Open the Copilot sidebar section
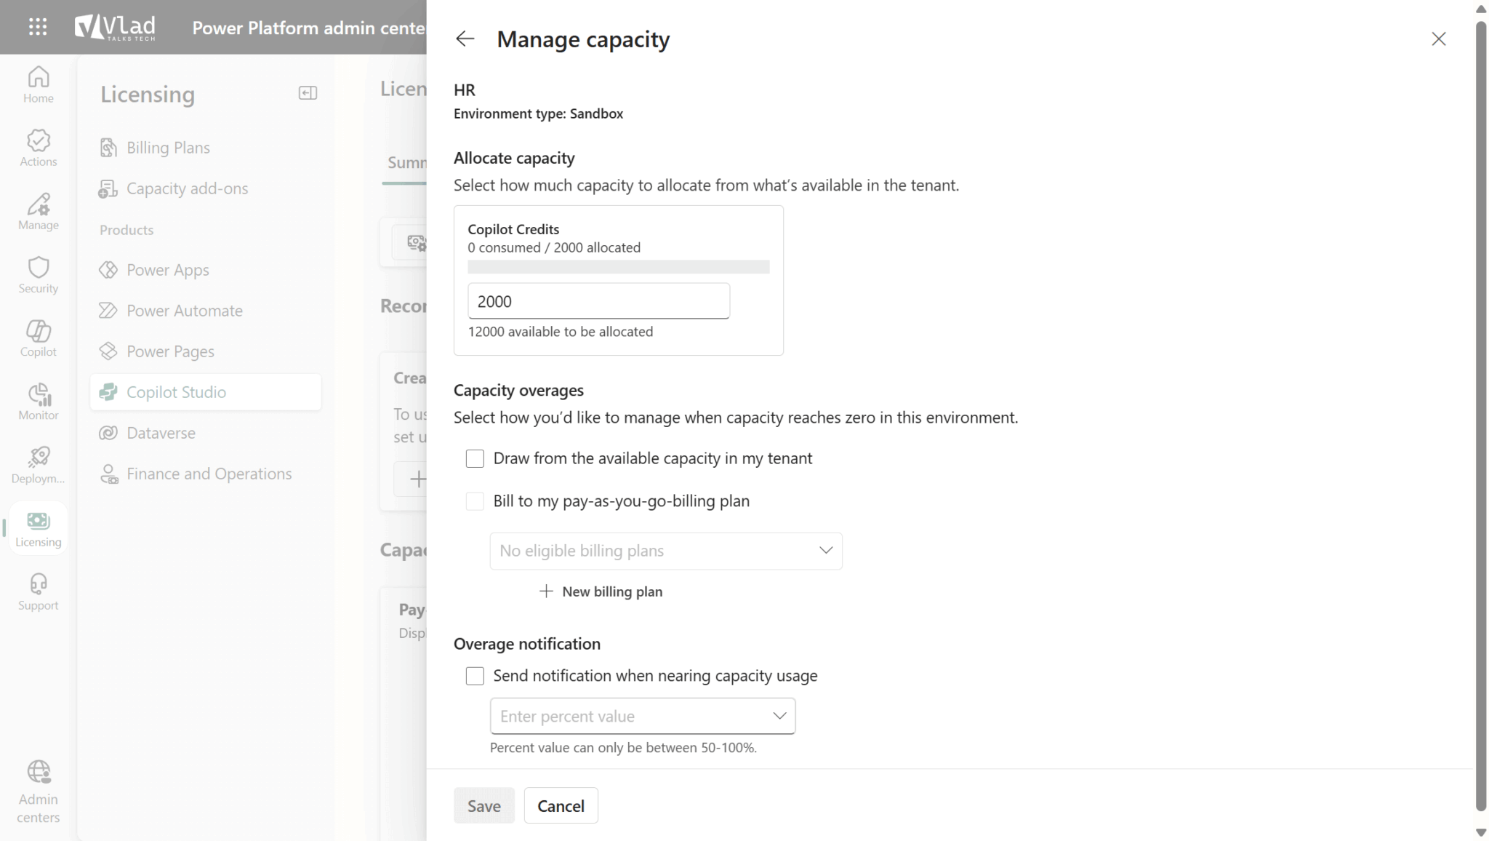The image size is (1489, 841). [37, 338]
